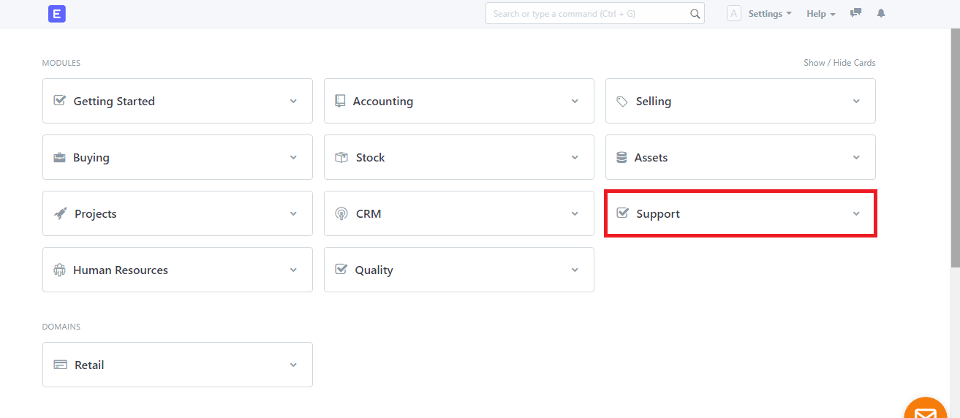The height and width of the screenshot is (418, 960).
Task: Expand the Support module chevron
Action: [x=856, y=213]
